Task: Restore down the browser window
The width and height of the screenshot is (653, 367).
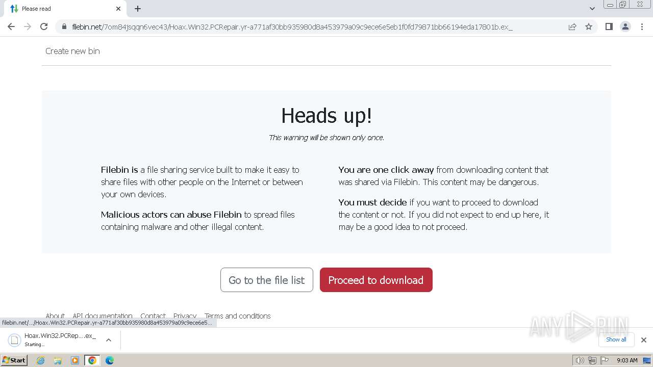Action: coord(623,5)
